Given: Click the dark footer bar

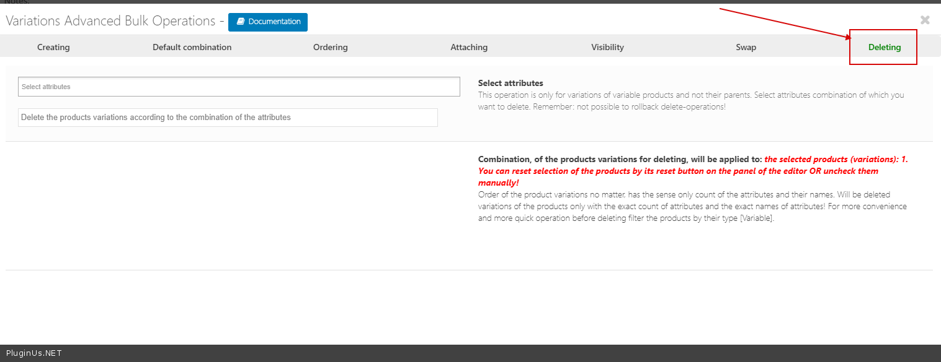Looking at the screenshot, I should click(496, 353).
